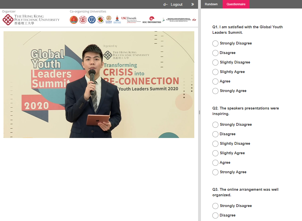Click the USC Dornsife logo
Image resolution: width=302 pixels, height=221 pixels.
pyautogui.click(x=129, y=19)
